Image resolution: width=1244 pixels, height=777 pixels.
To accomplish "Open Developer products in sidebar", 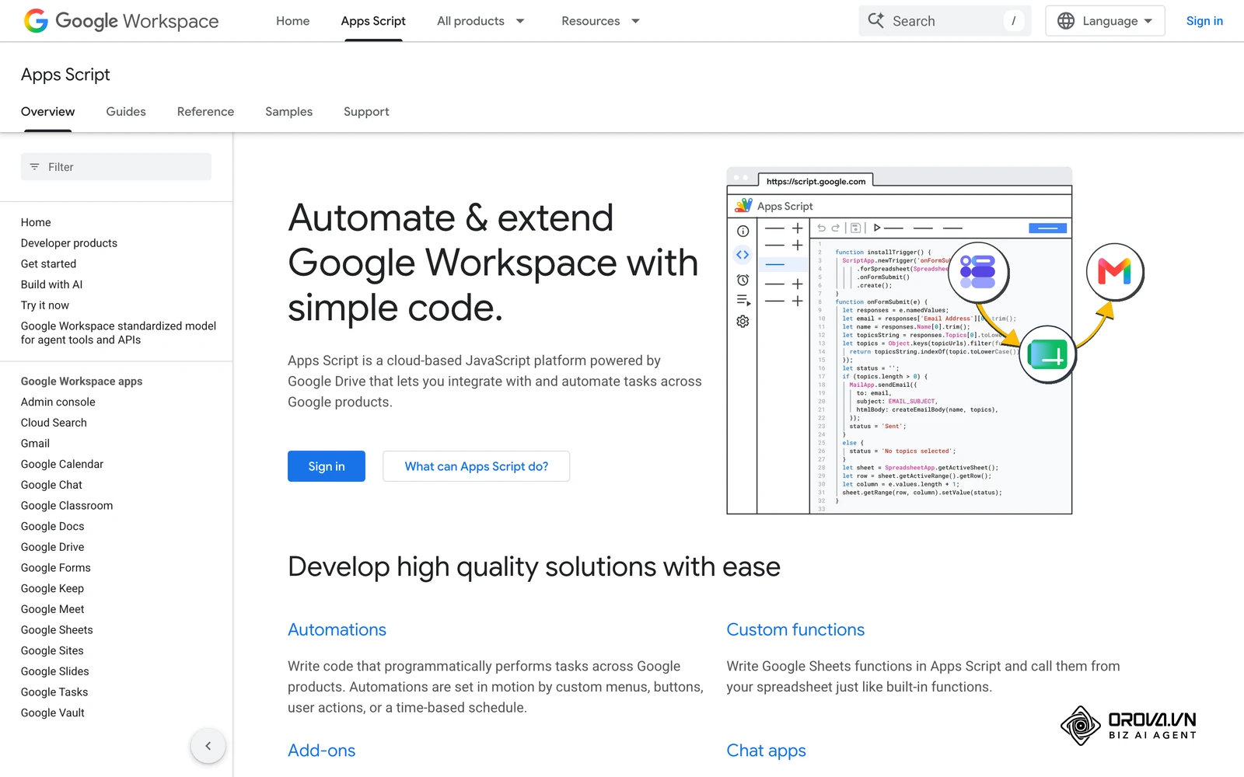I will [x=69, y=243].
